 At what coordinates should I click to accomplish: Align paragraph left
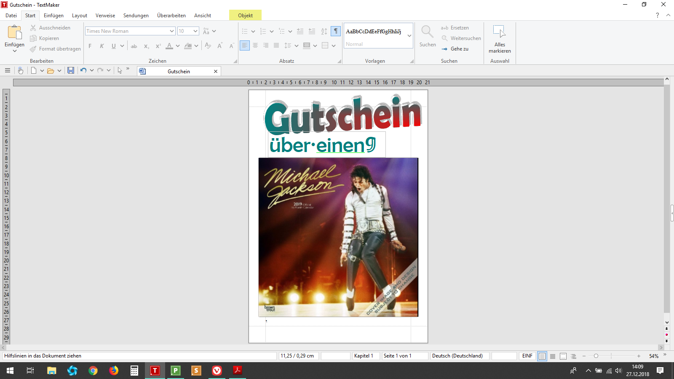[x=245, y=45]
